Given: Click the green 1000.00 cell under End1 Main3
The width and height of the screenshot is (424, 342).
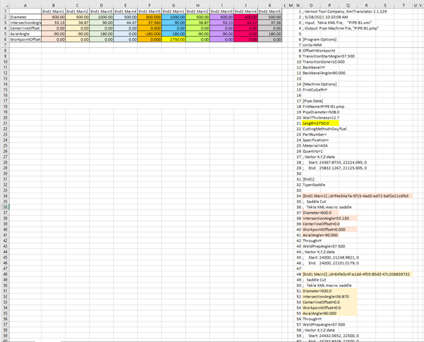Looking at the screenshot, I should click(x=101, y=17).
